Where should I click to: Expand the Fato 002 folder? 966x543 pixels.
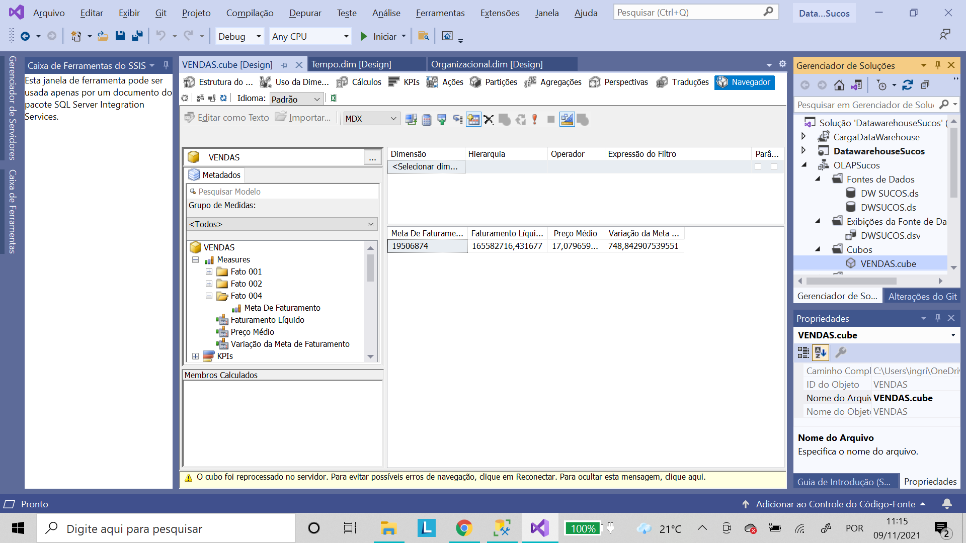pyautogui.click(x=209, y=284)
